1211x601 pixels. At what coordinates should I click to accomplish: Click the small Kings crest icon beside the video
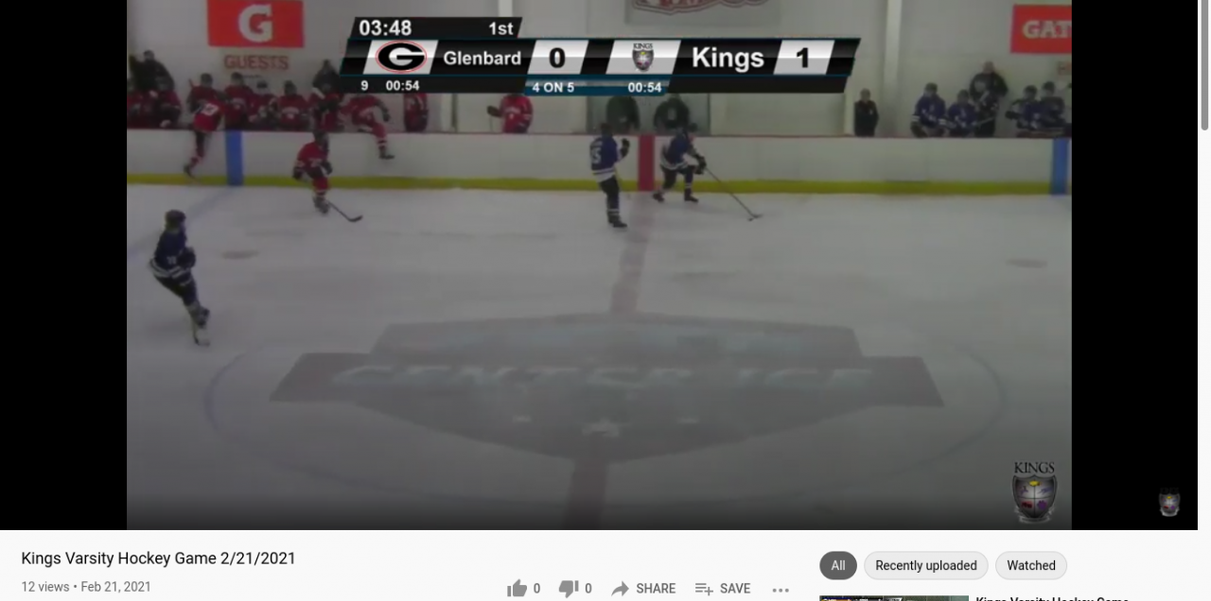1169,503
